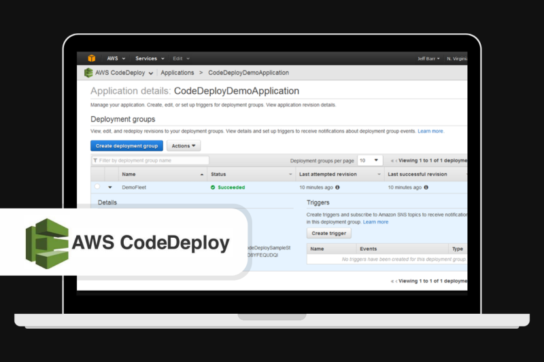Click the Succeeded status text
The width and height of the screenshot is (544, 362).
[x=231, y=187]
